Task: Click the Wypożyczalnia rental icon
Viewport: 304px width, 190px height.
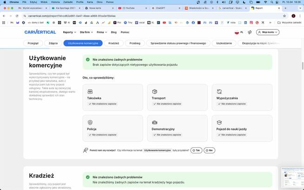Action: [x=219, y=92]
